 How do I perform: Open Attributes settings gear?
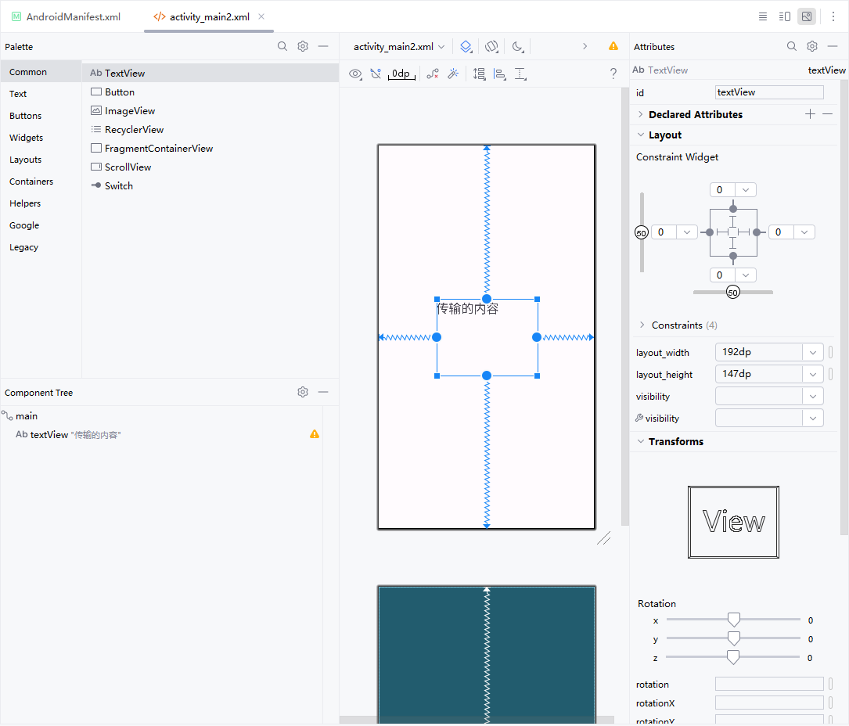tap(812, 47)
